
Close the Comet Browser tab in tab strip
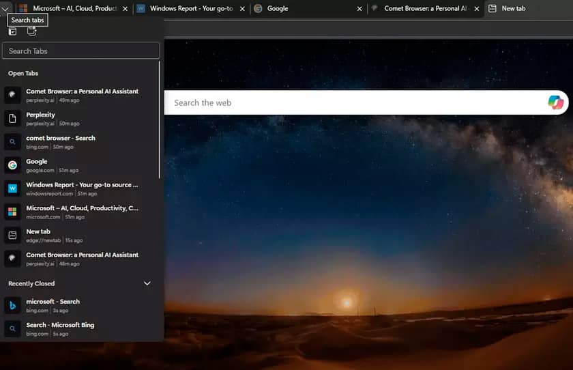pos(475,9)
